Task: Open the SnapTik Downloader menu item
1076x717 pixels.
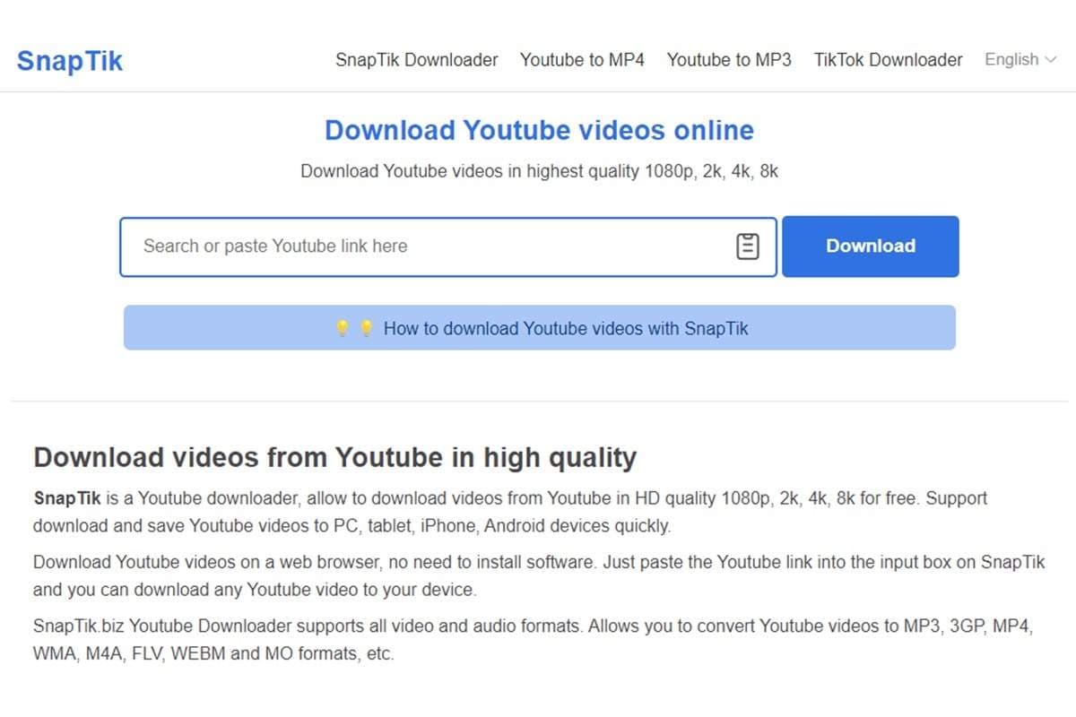Action: pyautogui.click(x=417, y=60)
